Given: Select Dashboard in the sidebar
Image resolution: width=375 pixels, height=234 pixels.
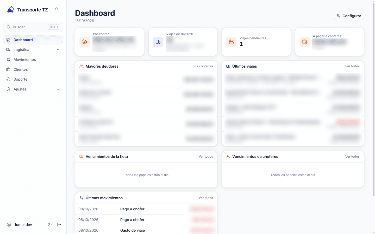Looking at the screenshot, I should point(33,40).
